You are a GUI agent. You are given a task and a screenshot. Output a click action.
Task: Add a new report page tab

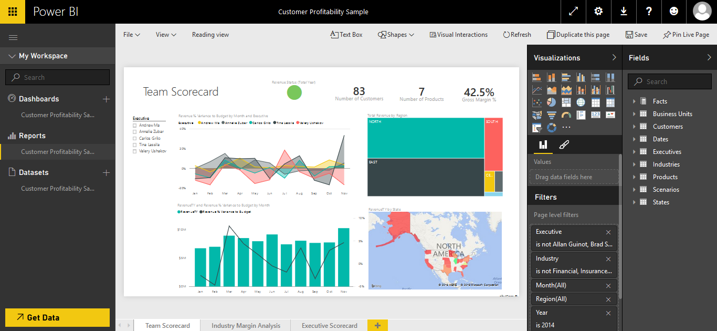[x=377, y=325]
